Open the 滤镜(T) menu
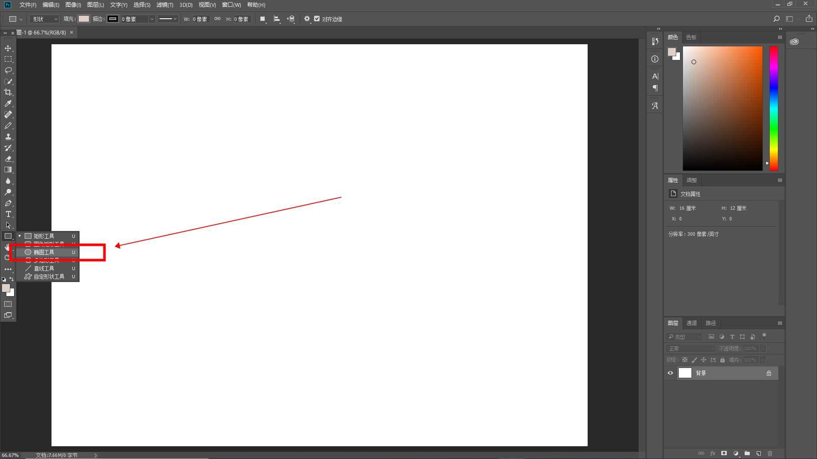This screenshot has height=459, width=817. (x=165, y=5)
